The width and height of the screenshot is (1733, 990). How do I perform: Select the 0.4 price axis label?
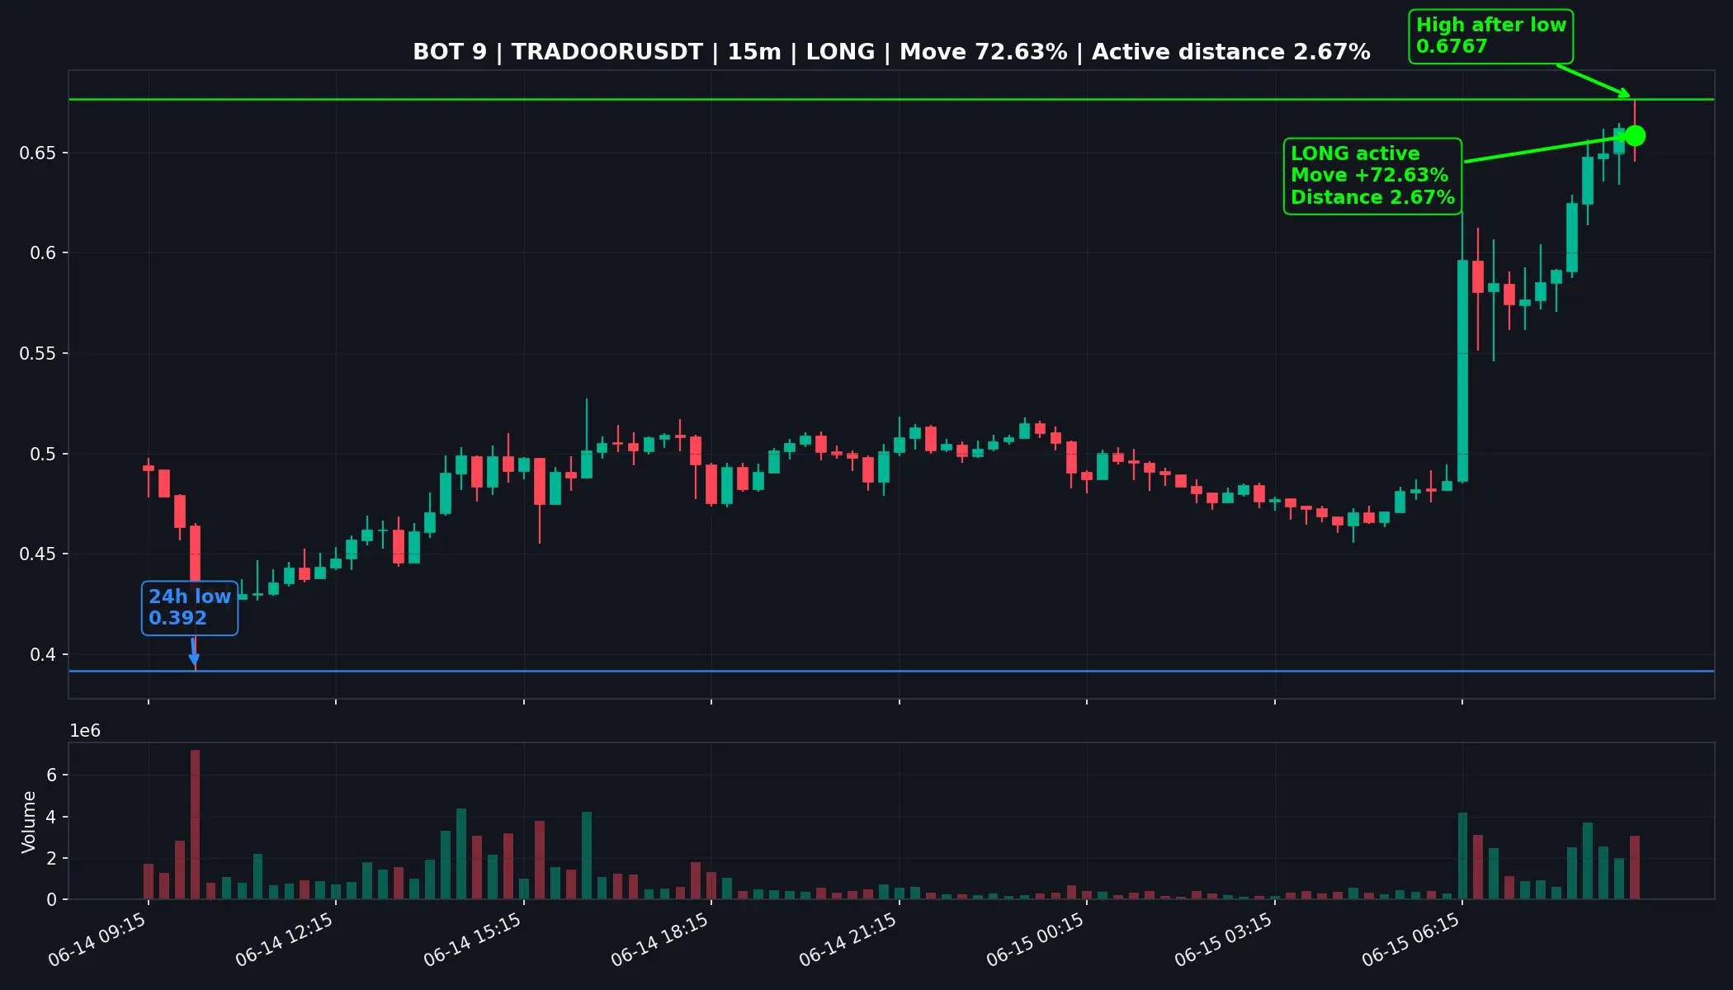(x=44, y=655)
